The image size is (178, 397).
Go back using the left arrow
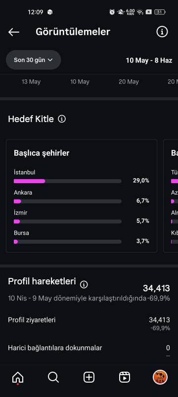(14, 32)
